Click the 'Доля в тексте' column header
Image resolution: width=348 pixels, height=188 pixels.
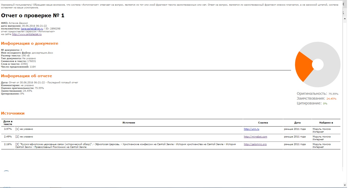[8, 123]
